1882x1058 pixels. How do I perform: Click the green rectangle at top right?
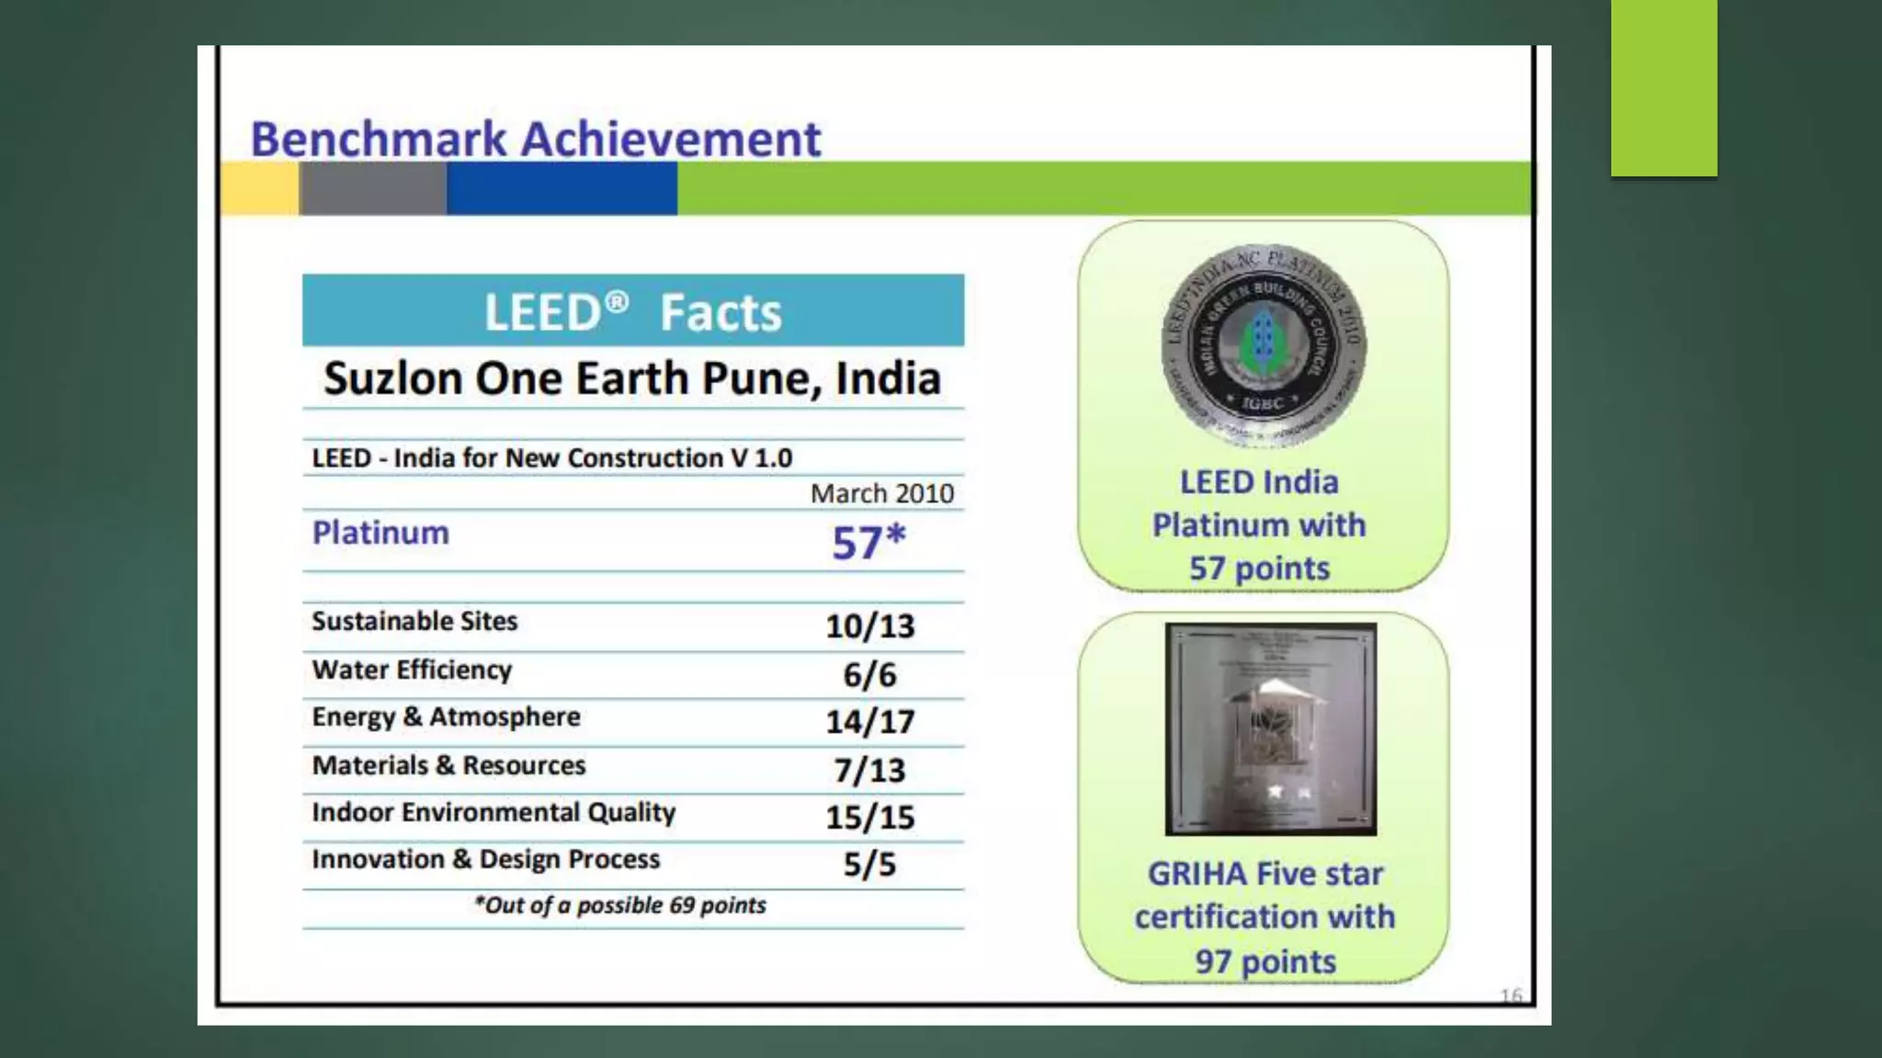[1663, 88]
